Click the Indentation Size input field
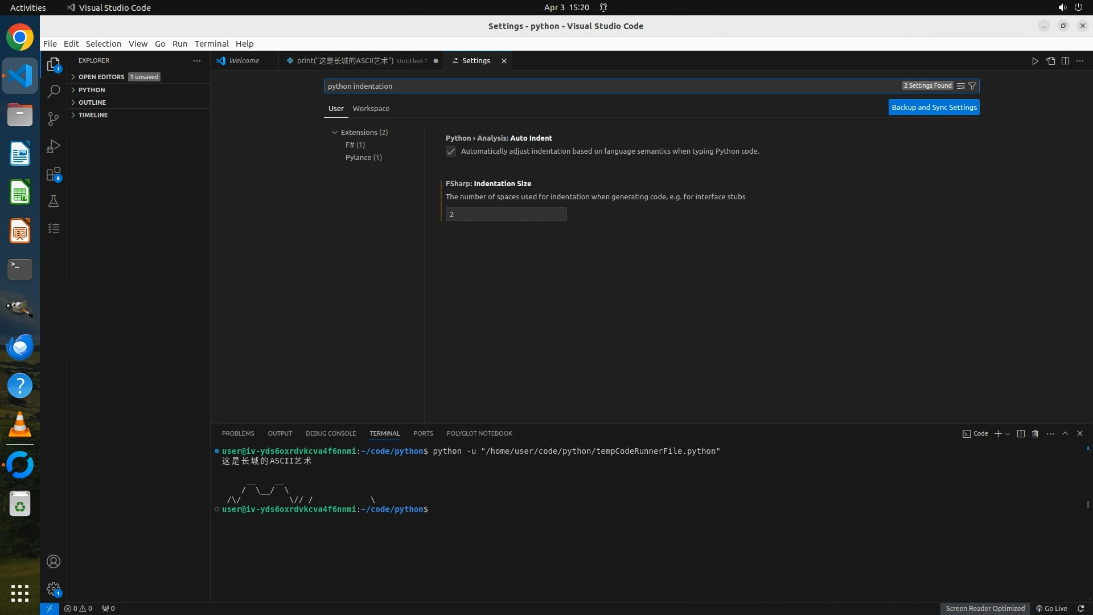The width and height of the screenshot is (1093, 615). click(x=506, y=214)
